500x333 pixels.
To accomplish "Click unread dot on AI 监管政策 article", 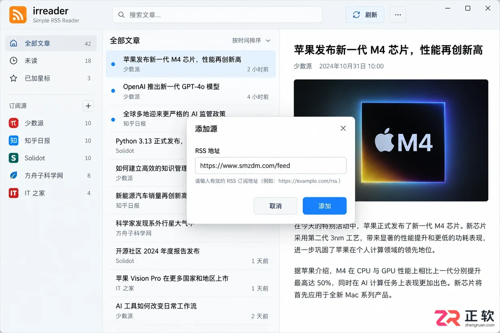I will point(113,120).
